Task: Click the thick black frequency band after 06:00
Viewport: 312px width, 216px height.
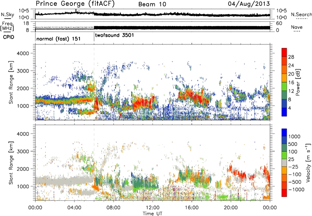Action: point(182,28)
